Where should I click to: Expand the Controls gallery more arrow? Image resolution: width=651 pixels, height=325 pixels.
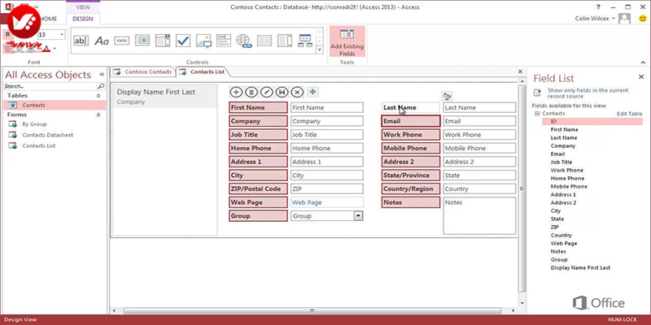[320, 50]
